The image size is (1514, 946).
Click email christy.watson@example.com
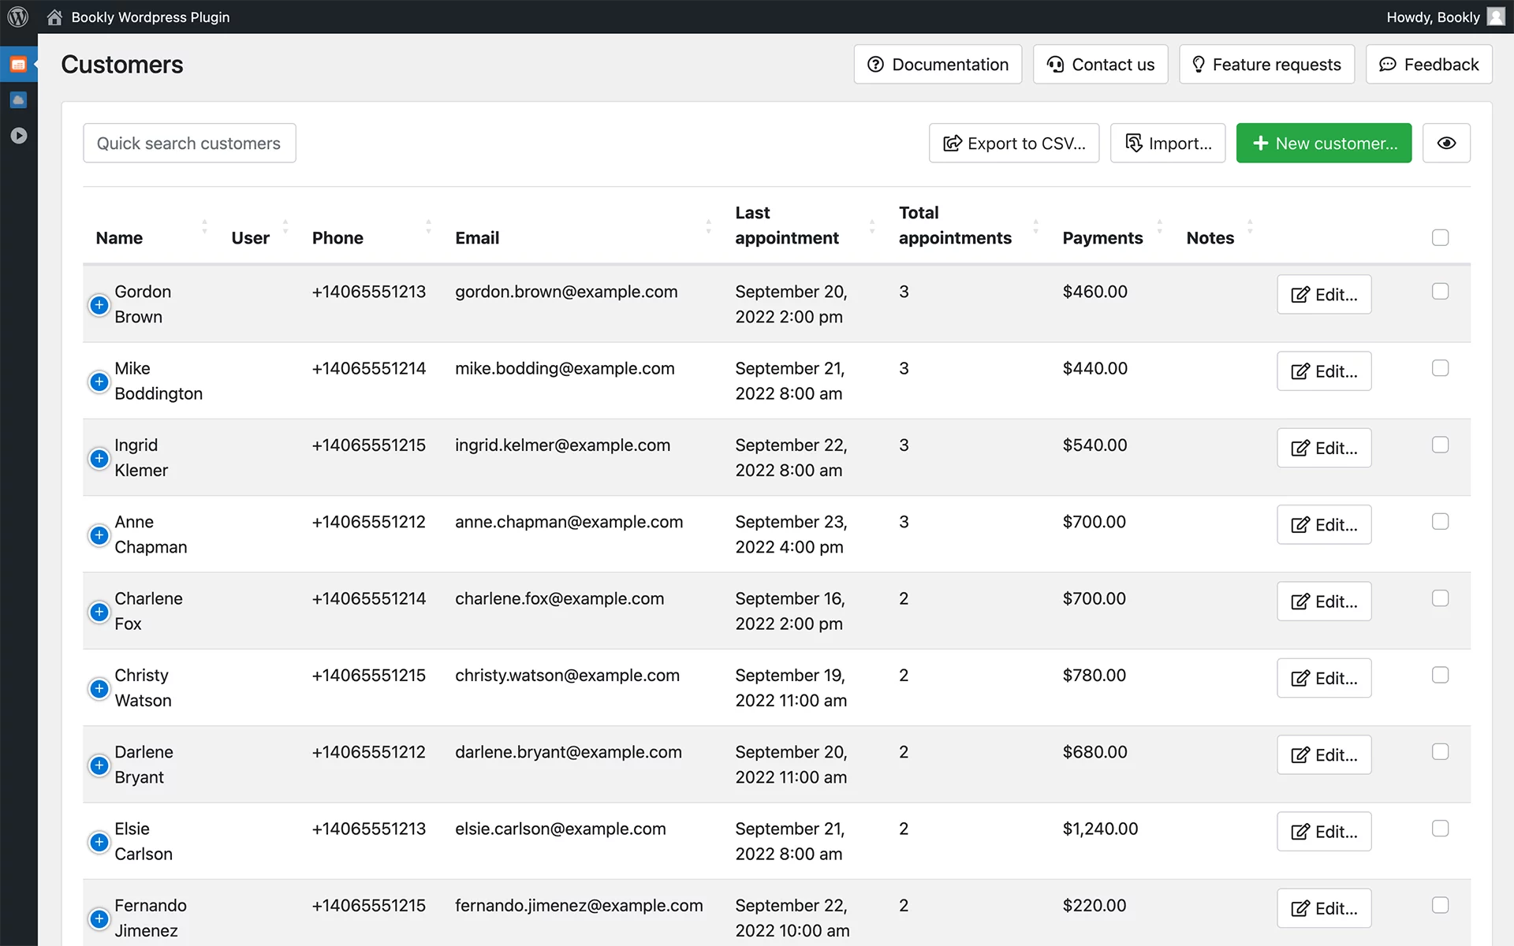pyautogui.click(x=567, y=676)
